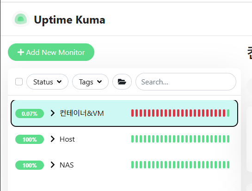Click the NAS 100% uptime badge
The image size is (252, 191).
point(30,165)
